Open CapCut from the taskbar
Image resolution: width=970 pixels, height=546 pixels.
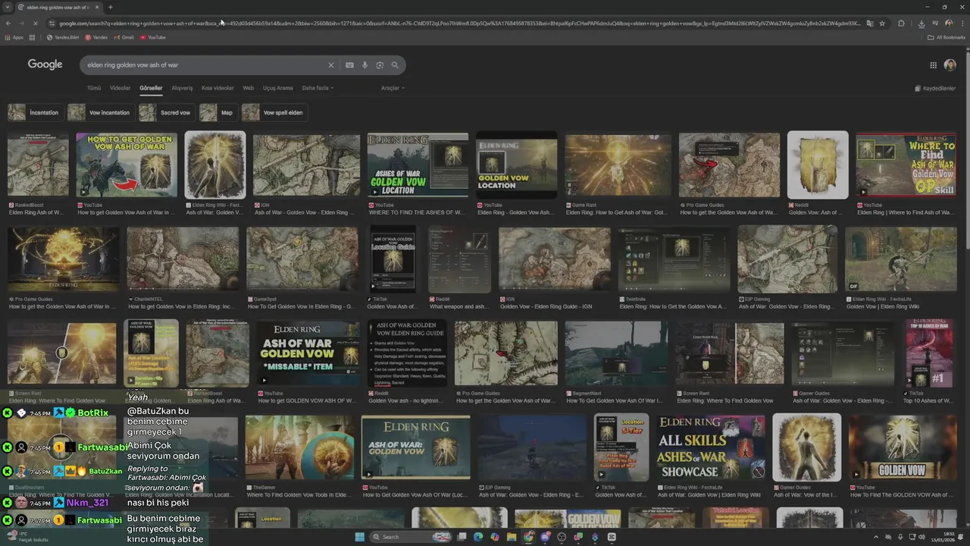pos(612,537)
